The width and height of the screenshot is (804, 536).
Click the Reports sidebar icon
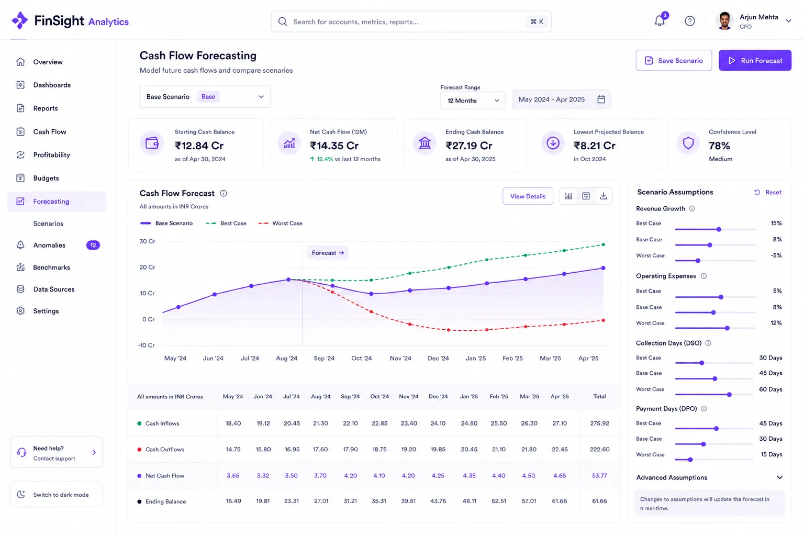(20, 108)
